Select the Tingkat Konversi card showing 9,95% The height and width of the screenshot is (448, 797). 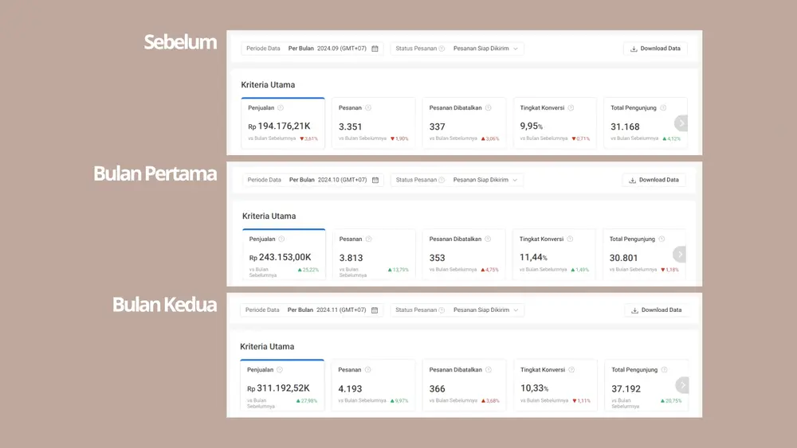(555, 123)
